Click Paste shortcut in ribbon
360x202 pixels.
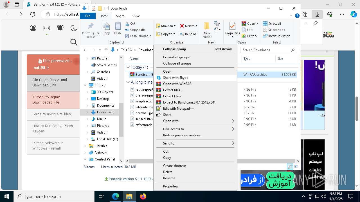[x=138, y=36]
